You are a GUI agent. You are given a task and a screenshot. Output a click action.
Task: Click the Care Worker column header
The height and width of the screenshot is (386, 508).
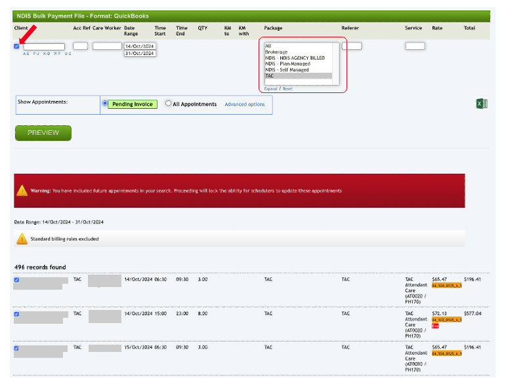pos(107,28)
